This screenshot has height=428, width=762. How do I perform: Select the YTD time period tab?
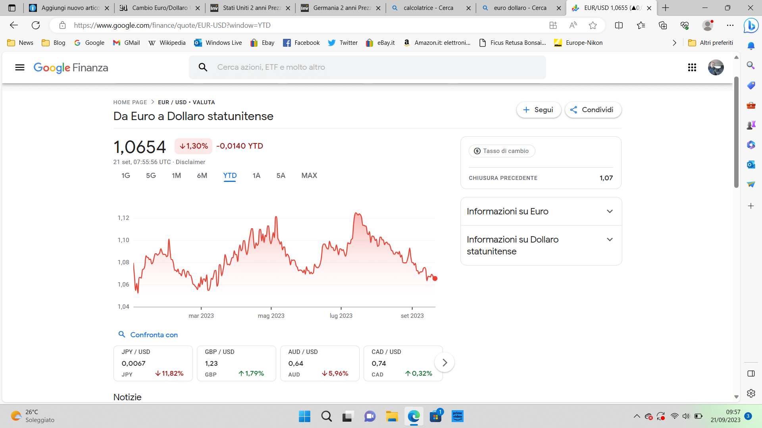[x=230, y=176]
